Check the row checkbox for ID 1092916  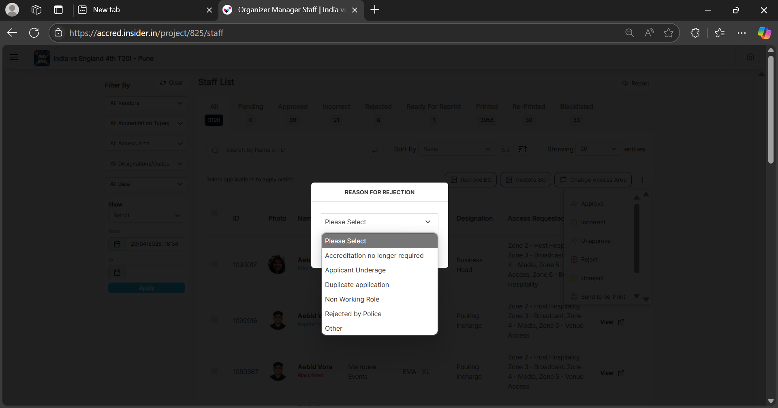click(214, 320)
